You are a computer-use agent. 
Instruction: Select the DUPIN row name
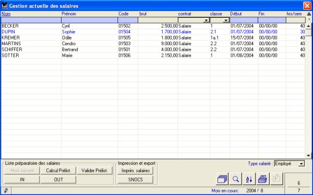click(8, 32)
